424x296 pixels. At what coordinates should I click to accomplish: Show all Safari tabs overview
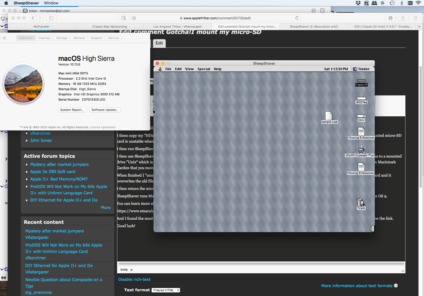click(415, 18)
